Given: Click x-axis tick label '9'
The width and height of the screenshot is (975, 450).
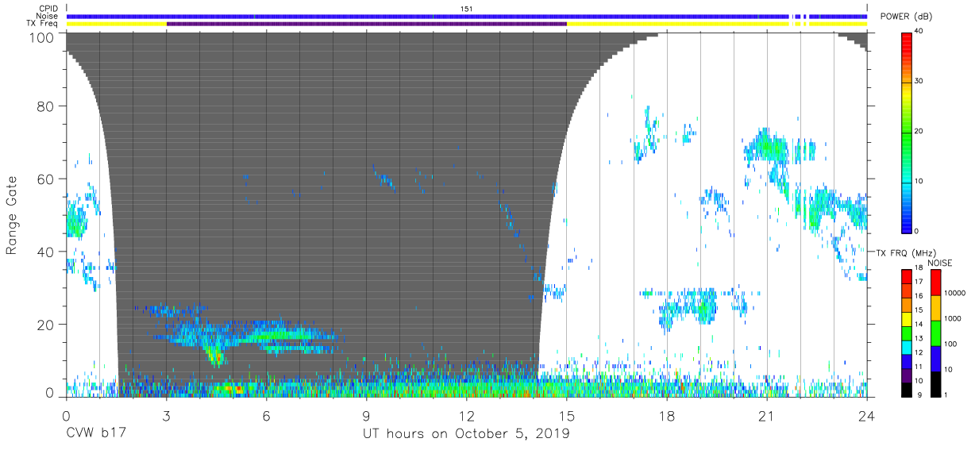Looking at the screenshot, I should coord(366,415).
